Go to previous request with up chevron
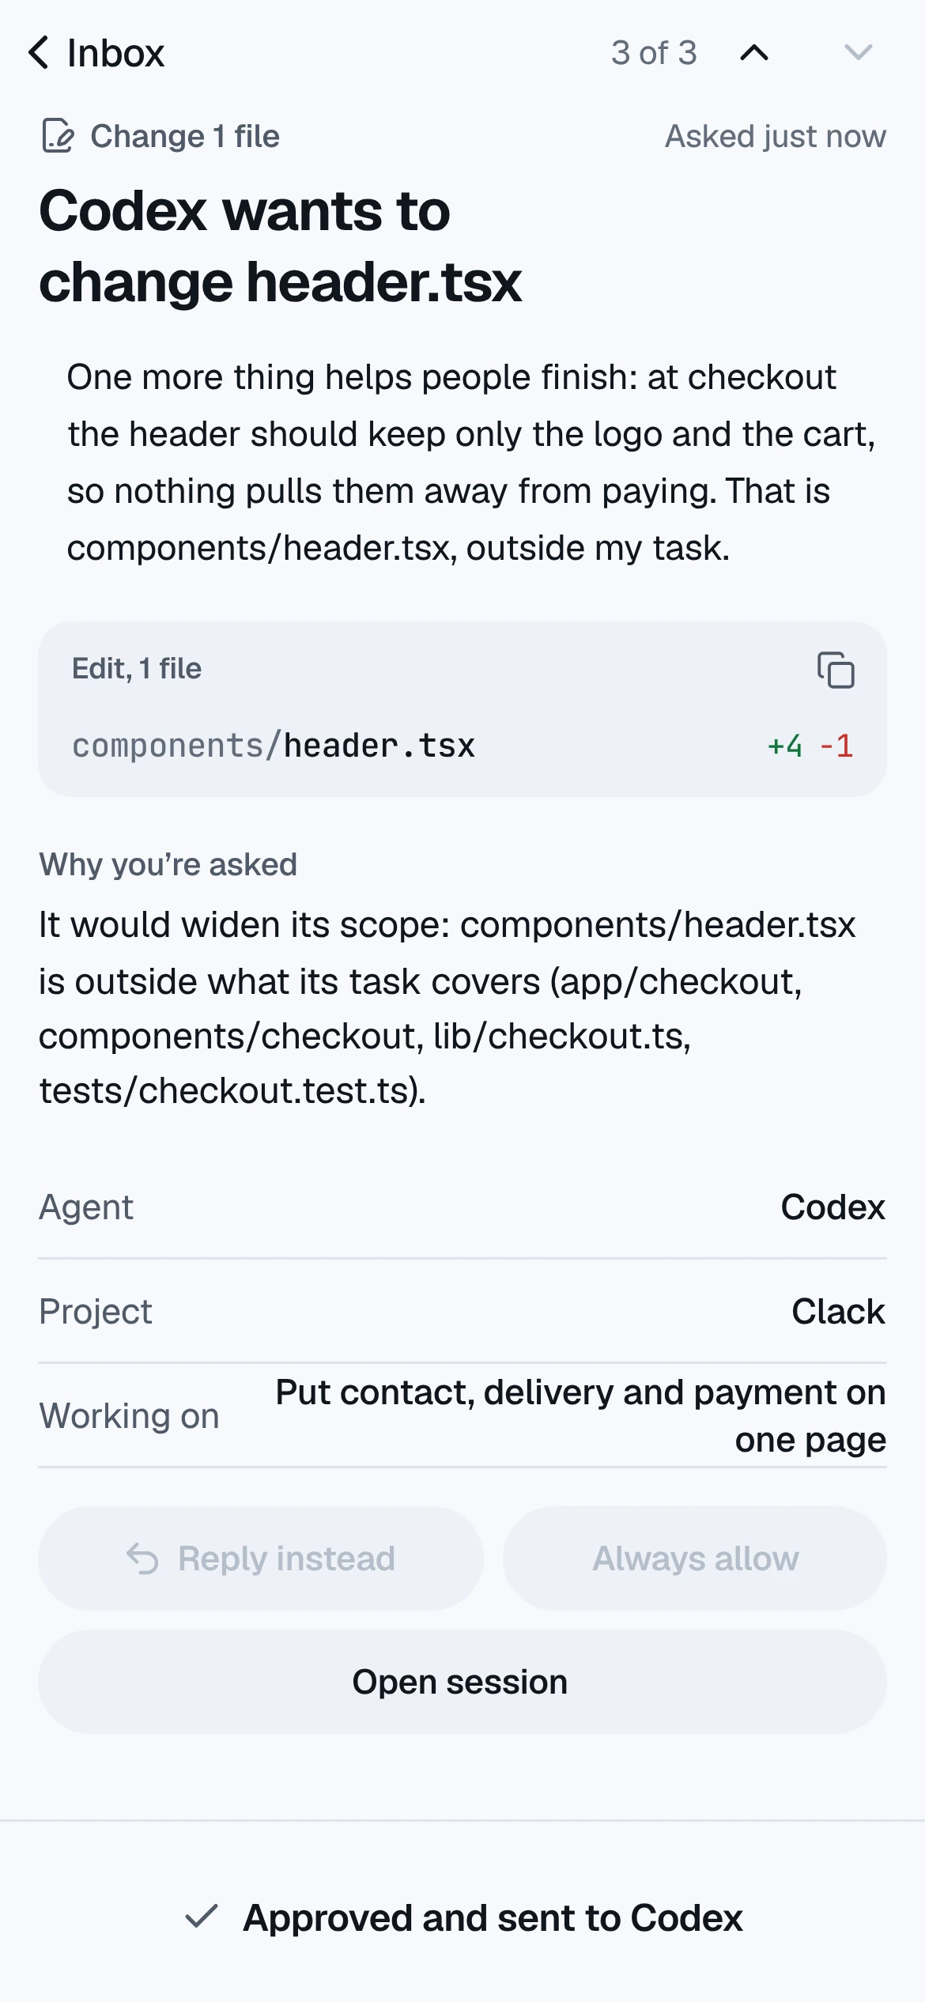Image resolution: width=925 pixels, height=2002 pixels. [754, 53]
